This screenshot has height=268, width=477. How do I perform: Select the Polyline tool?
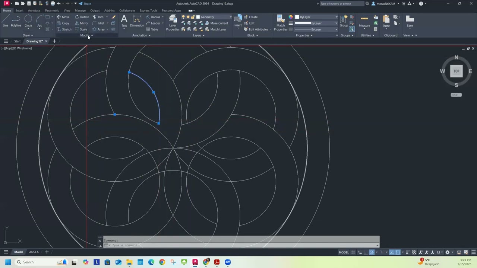16,21
